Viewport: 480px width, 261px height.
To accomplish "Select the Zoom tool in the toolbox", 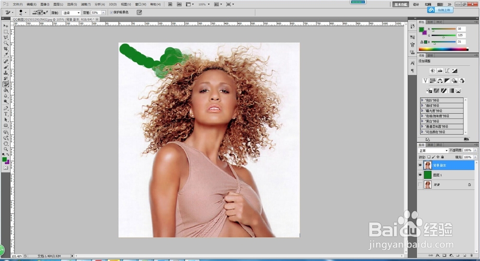I will (x=6, y=149).
